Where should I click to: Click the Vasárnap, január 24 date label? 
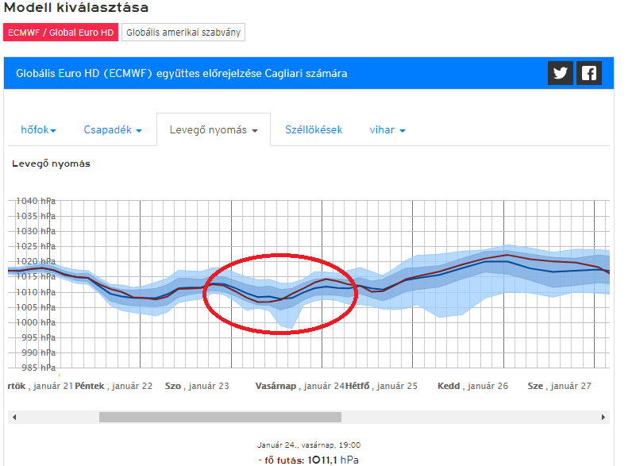pyautogui.click(x=299, y=386)
